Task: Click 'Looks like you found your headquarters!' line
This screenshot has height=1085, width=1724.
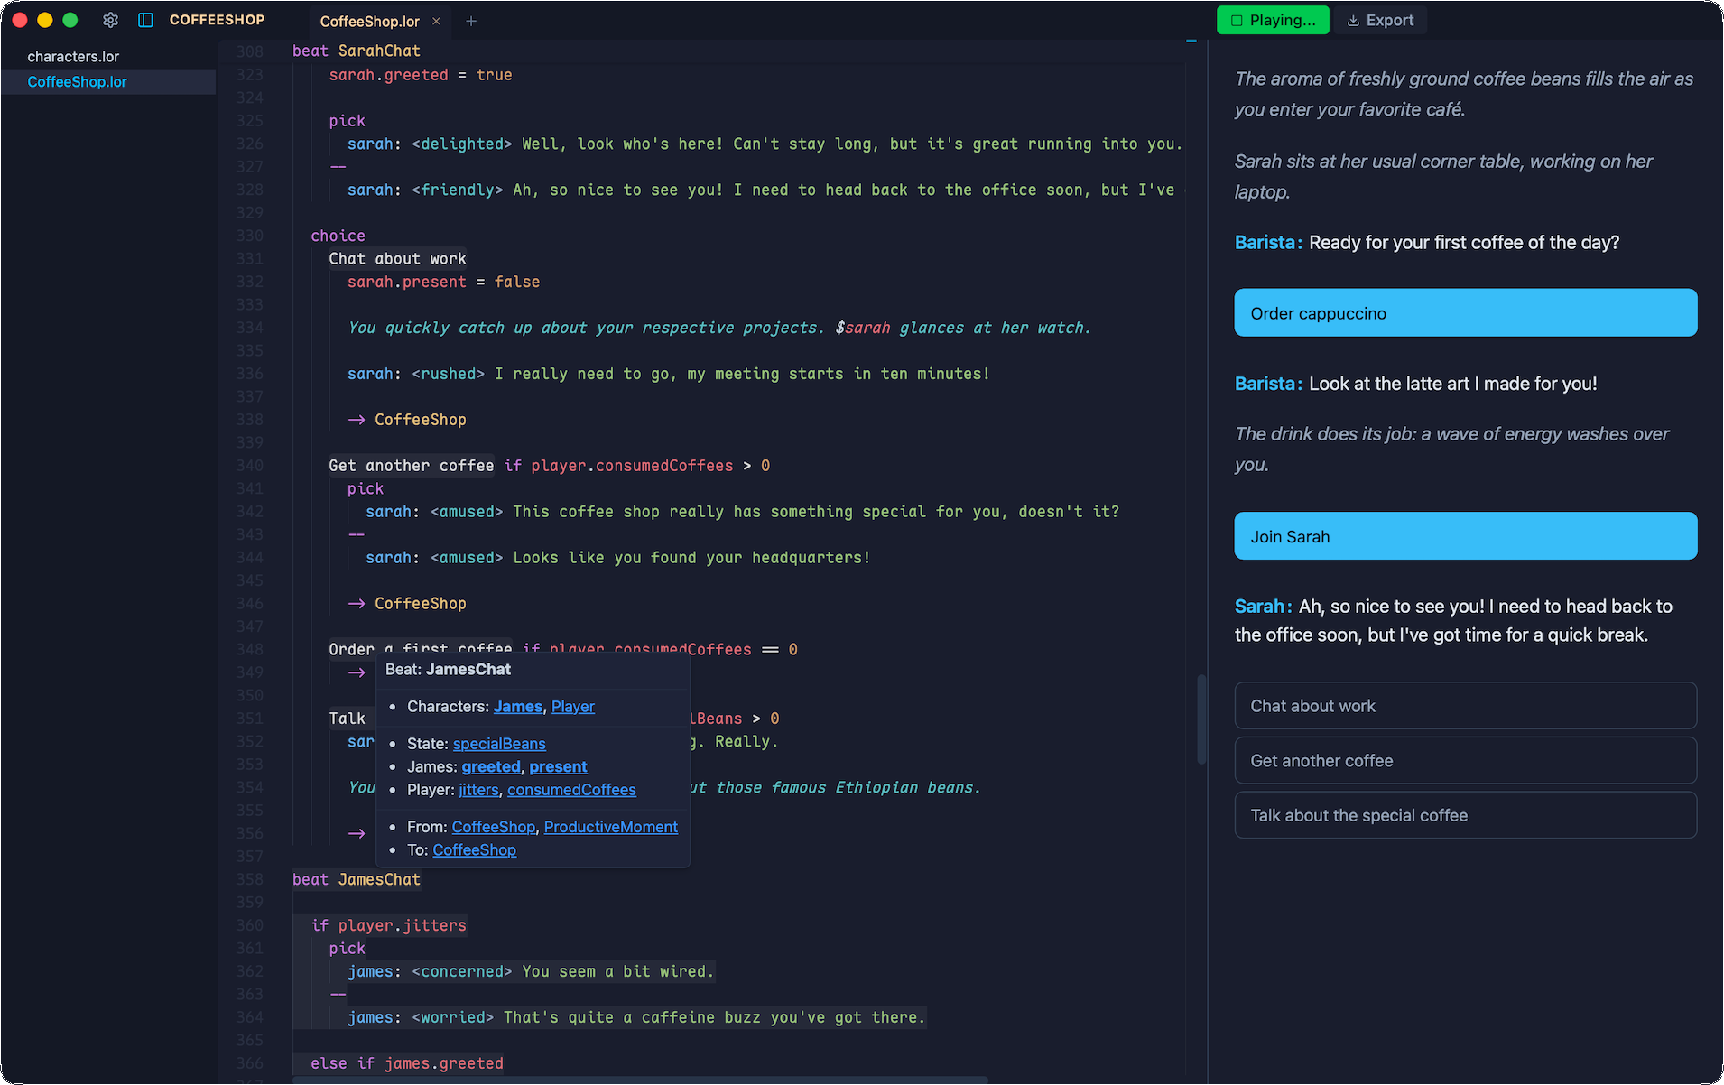Action: coord(618,558)
